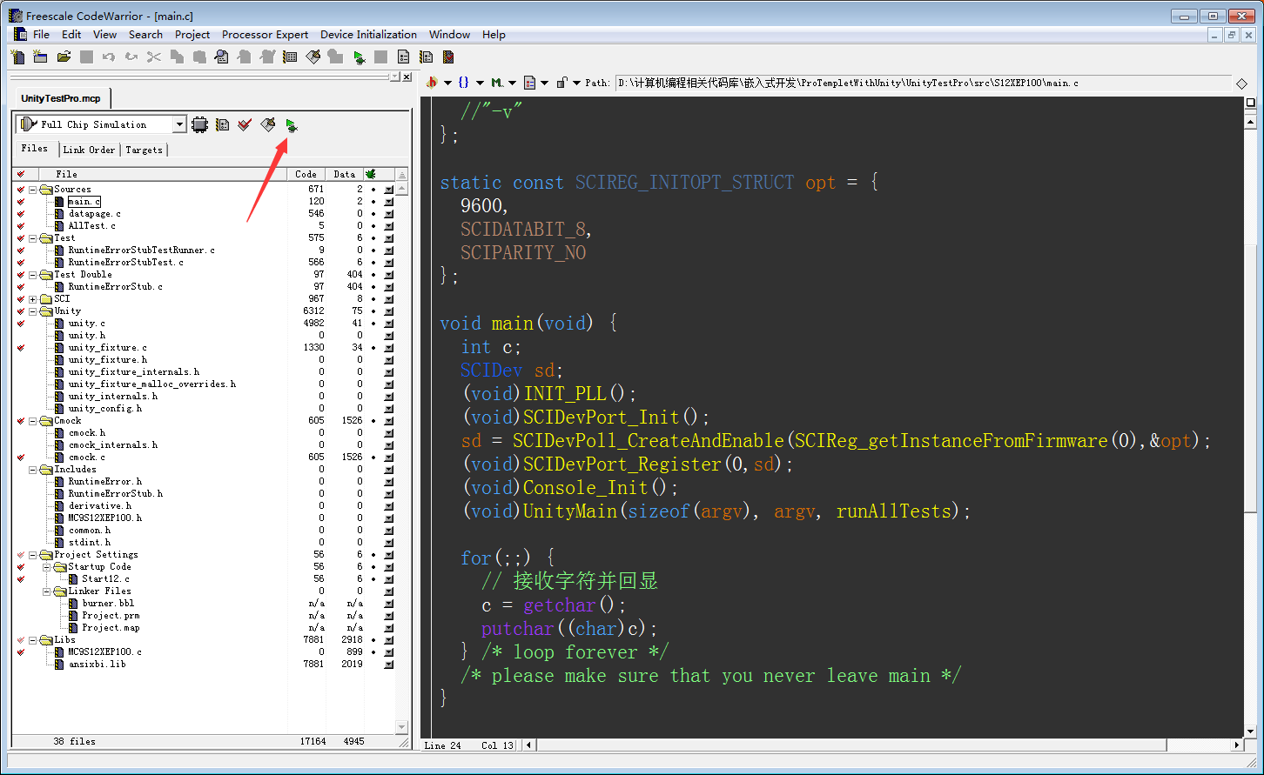Viewport: 1264px width, 775px height.
Task: Click the diamond icon at end of Path bar
Action: point(1241,83)
